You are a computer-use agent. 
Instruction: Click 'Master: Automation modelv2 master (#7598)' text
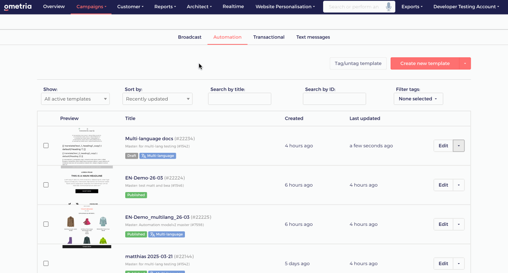(164, 225)
